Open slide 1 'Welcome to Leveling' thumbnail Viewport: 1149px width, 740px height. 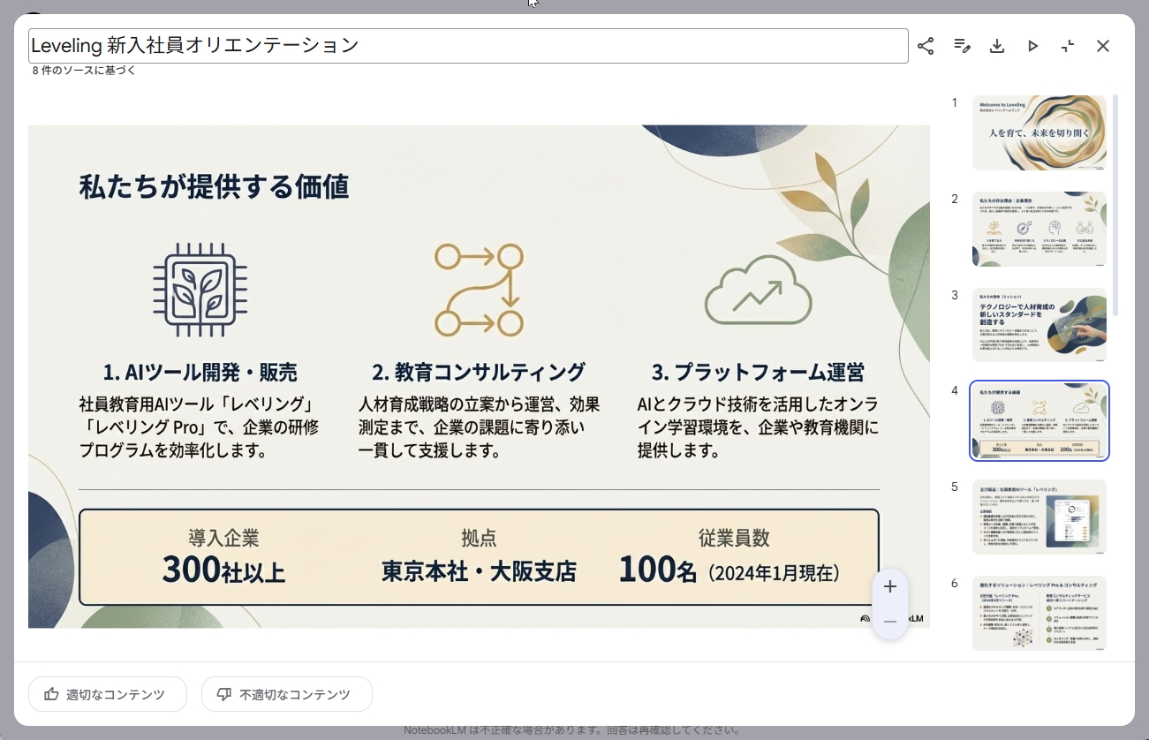click(1039, 132)
